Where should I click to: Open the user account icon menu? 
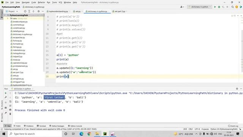pyautogui.click(x=182, y=7)
